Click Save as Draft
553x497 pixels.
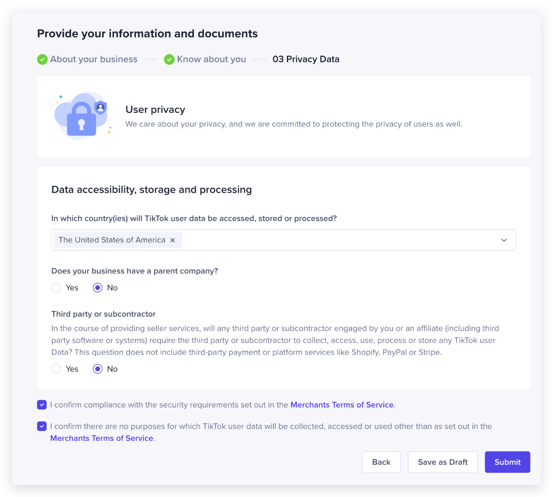click(442, 462)
